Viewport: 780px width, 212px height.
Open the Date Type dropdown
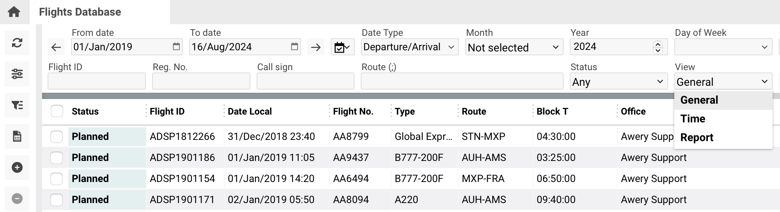click(409, 47)
